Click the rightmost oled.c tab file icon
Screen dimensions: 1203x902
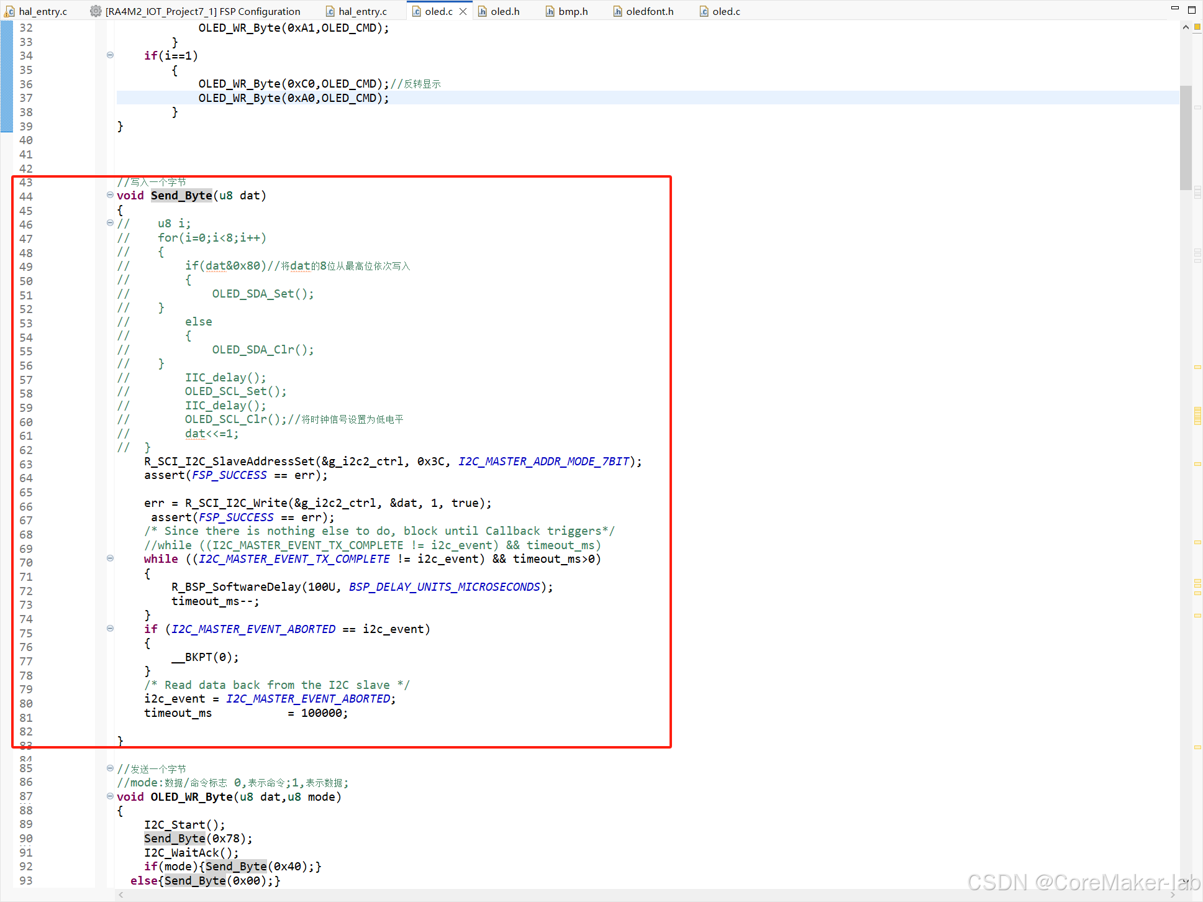[x=704, y=11]
